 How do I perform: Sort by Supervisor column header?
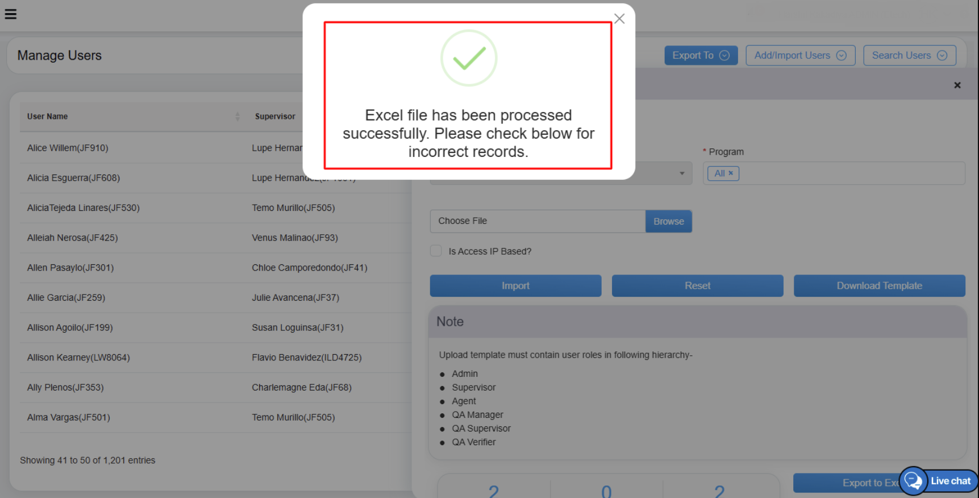275,117
